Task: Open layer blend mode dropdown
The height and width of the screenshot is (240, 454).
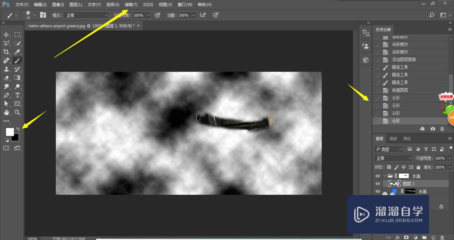Action: click(393, 158)
